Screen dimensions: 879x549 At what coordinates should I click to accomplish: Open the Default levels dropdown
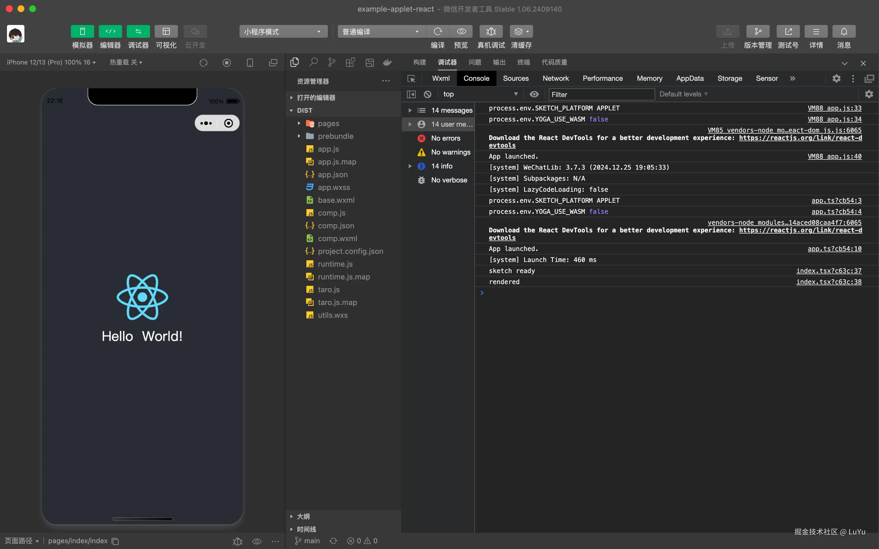click(683, 94)
